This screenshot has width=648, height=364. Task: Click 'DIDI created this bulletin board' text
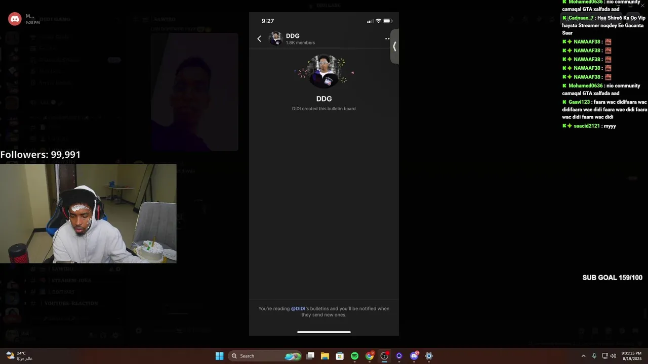click(x=324, y=109)
